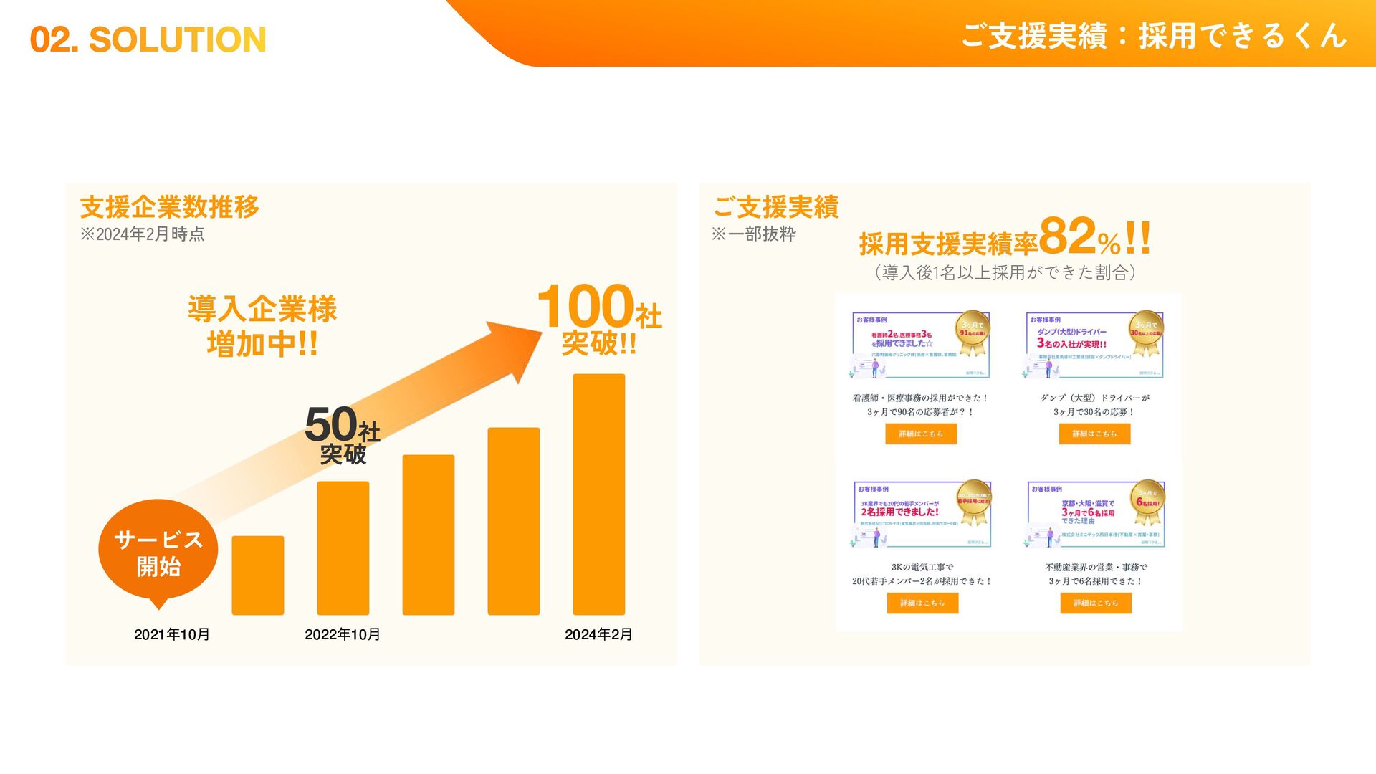
Task: Click the 02. SOLUTION heading
Action: pos(148,39)
